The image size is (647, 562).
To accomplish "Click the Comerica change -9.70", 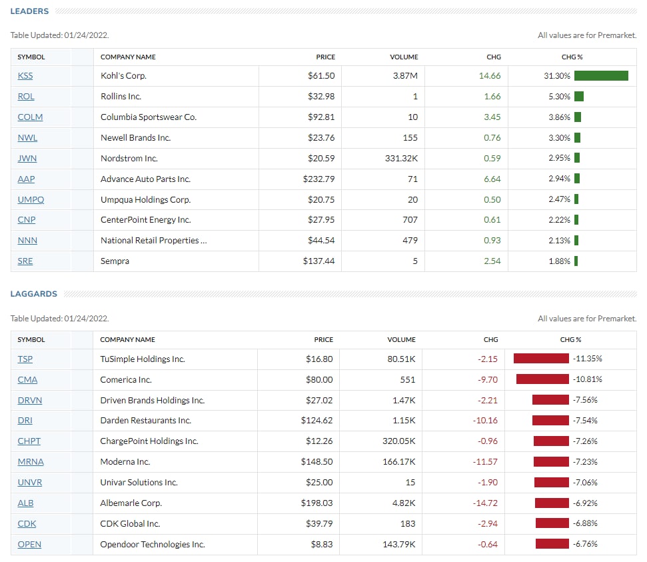I will coord(487,380).
